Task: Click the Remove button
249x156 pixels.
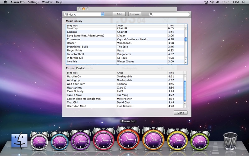Action: [x=135, y=14]
